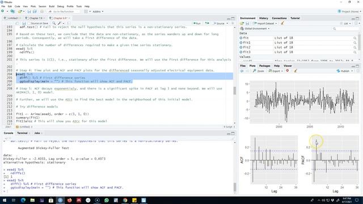Click the Go to file/function field

coord(64,11)
